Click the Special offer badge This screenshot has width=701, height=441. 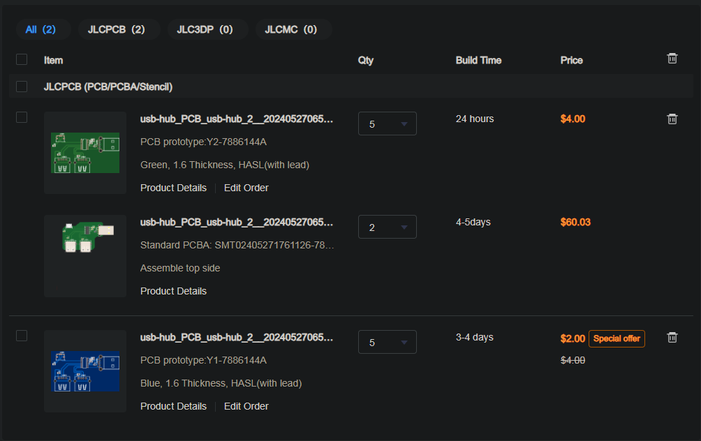[x=617, y=338]
